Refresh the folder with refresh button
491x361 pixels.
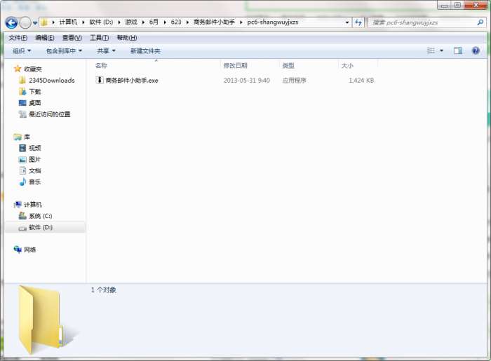pyautogui.click(x=358, y=22)
